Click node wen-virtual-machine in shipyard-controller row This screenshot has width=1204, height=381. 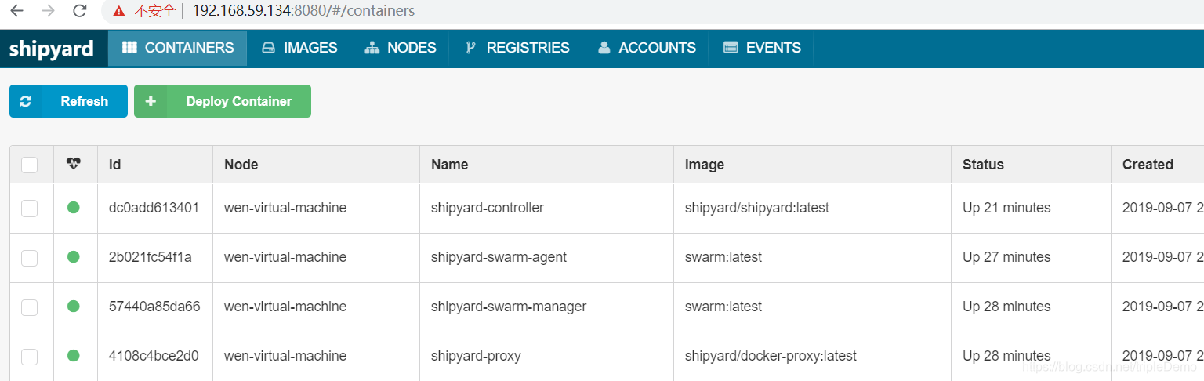click(x=285, y=208)
